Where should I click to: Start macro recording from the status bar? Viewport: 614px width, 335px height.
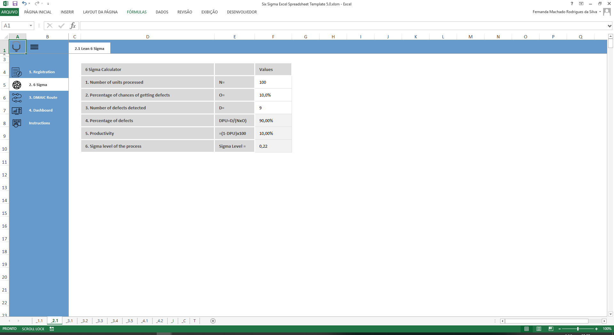51,329
